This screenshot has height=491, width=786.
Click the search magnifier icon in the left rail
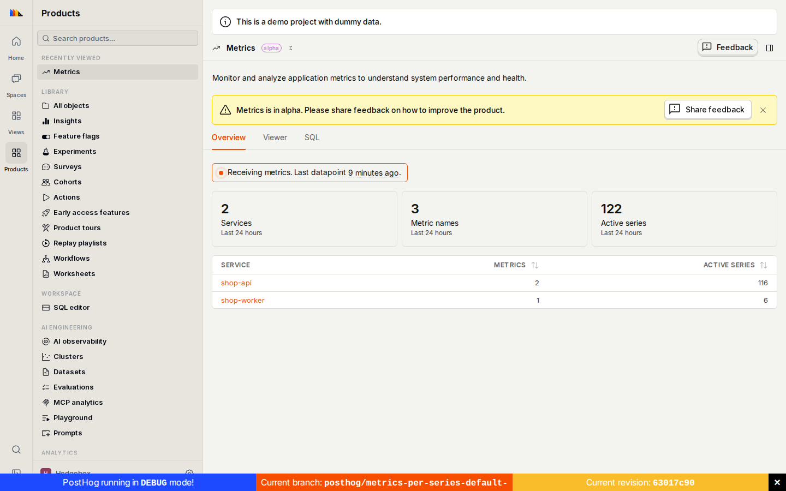coord(16,450)
